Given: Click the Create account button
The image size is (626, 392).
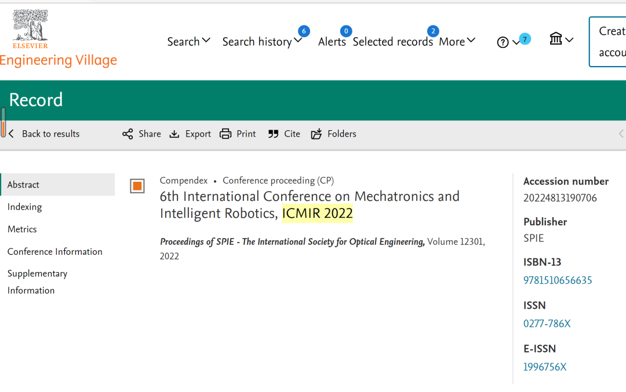Looking at the screenshot, I should pyautogui.click(x=607, y=42).
